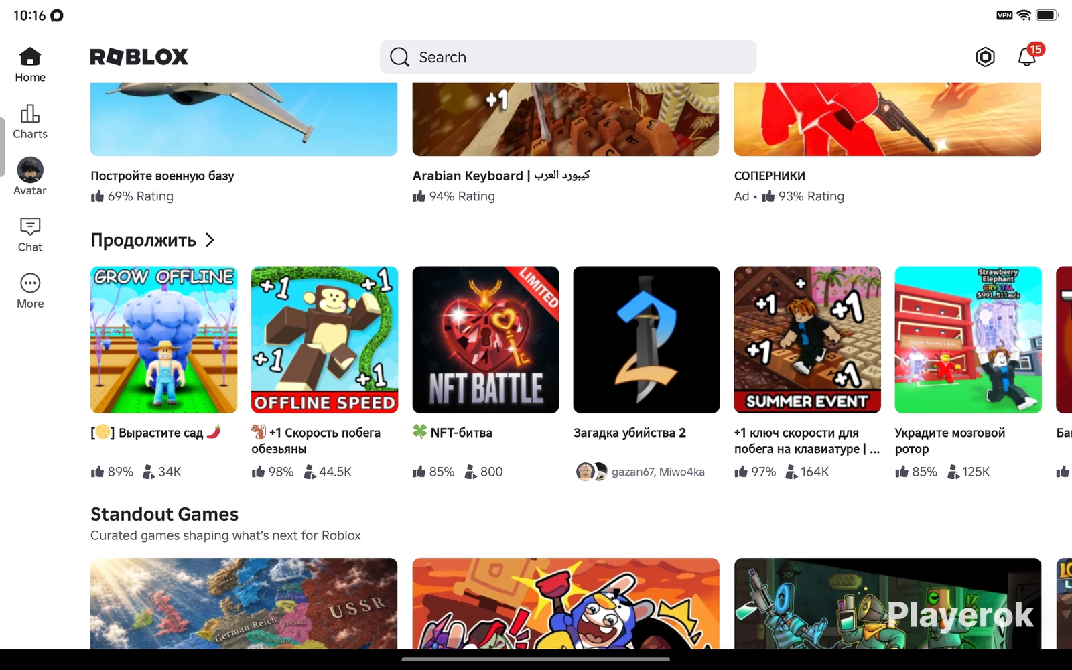Click the 44.5K players icon

coord(310,472)
